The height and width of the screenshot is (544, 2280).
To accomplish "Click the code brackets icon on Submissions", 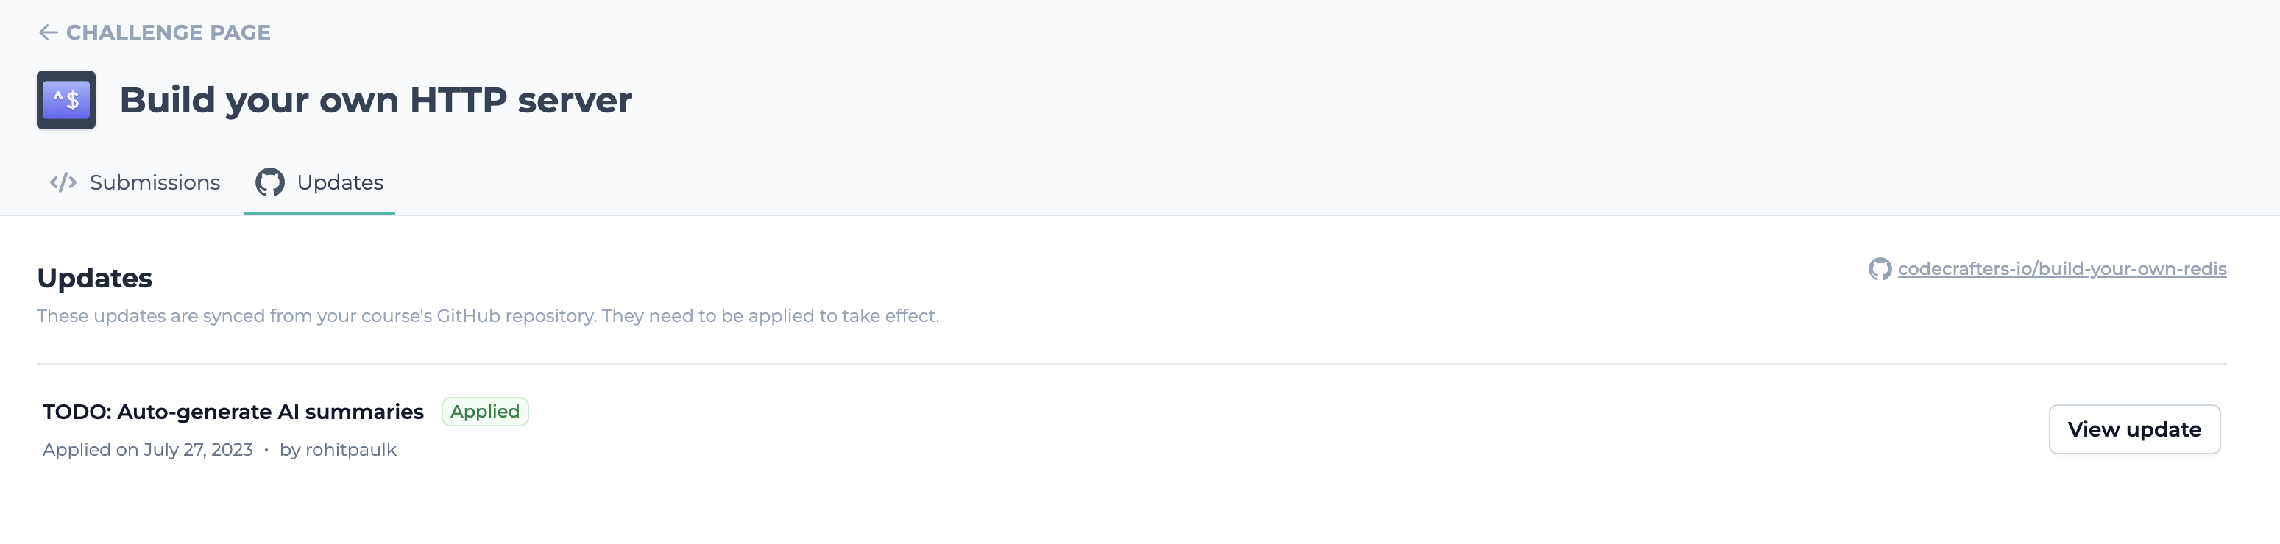I will point(63,182).
